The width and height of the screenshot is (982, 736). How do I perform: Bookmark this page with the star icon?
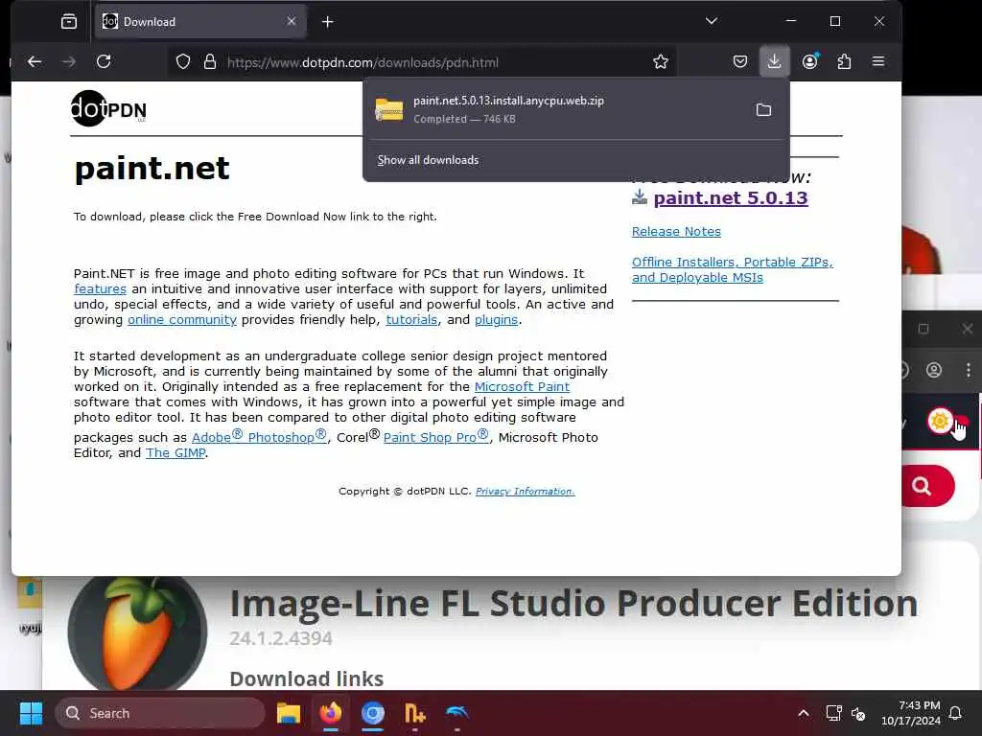click(660, 62)
